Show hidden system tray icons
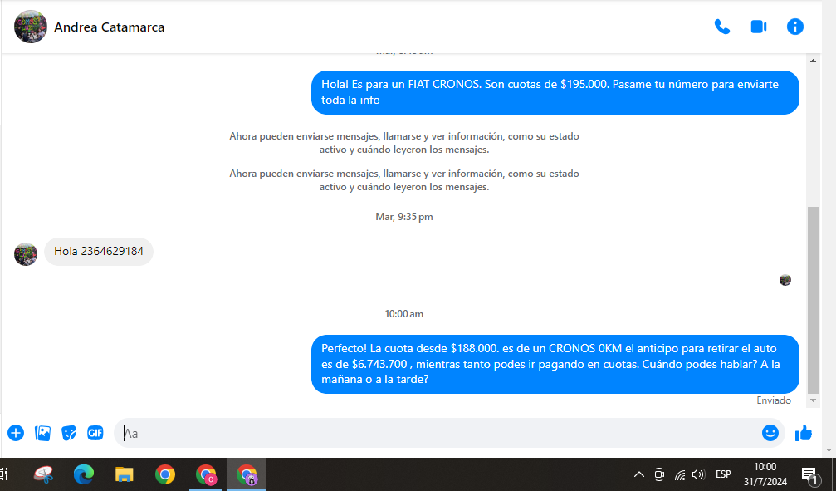This screenshot has height=491, width=836. click(x=638, y=474)
